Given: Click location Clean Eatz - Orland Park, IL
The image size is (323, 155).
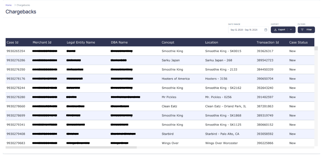Looking at the screenshot, I should click(226, 106).
